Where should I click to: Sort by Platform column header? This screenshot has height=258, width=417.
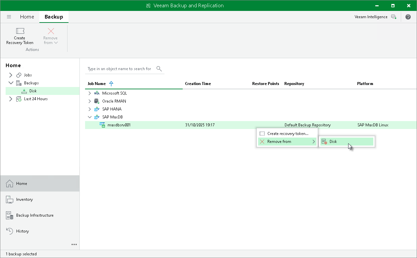coord(365,84)
